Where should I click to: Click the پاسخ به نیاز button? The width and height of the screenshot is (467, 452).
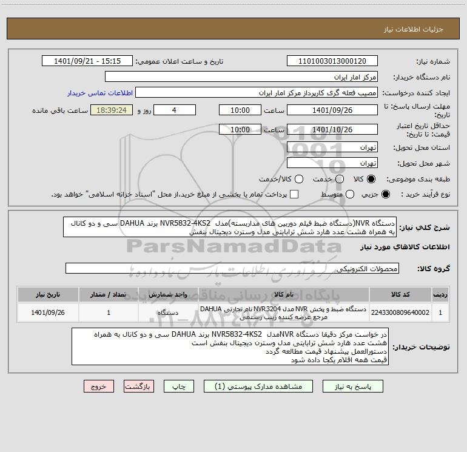(x=353, y=386)
